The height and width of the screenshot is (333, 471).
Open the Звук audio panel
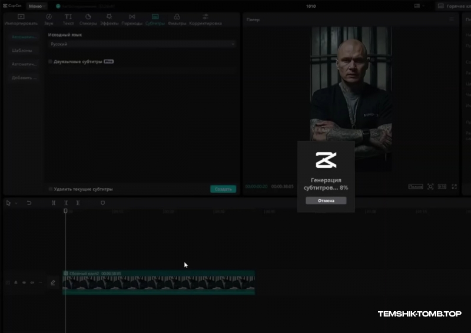point(49,19)
